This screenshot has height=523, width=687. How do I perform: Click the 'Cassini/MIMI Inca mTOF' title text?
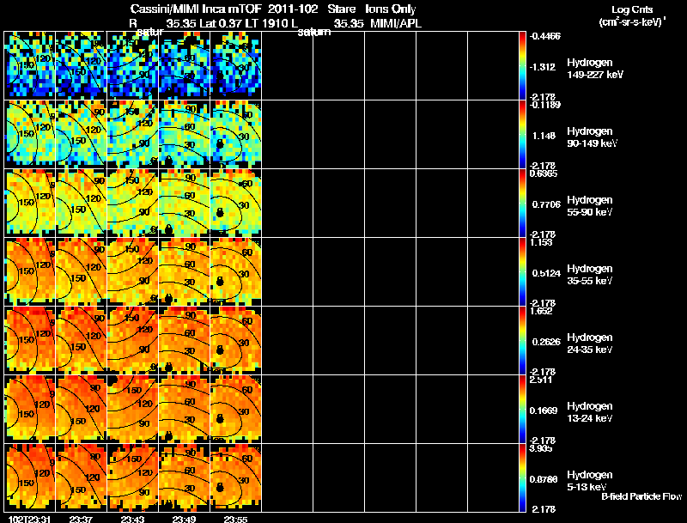coord(196,9)
